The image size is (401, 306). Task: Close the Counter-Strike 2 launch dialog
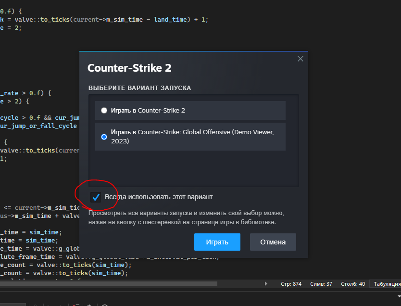(x=301, y=59)
